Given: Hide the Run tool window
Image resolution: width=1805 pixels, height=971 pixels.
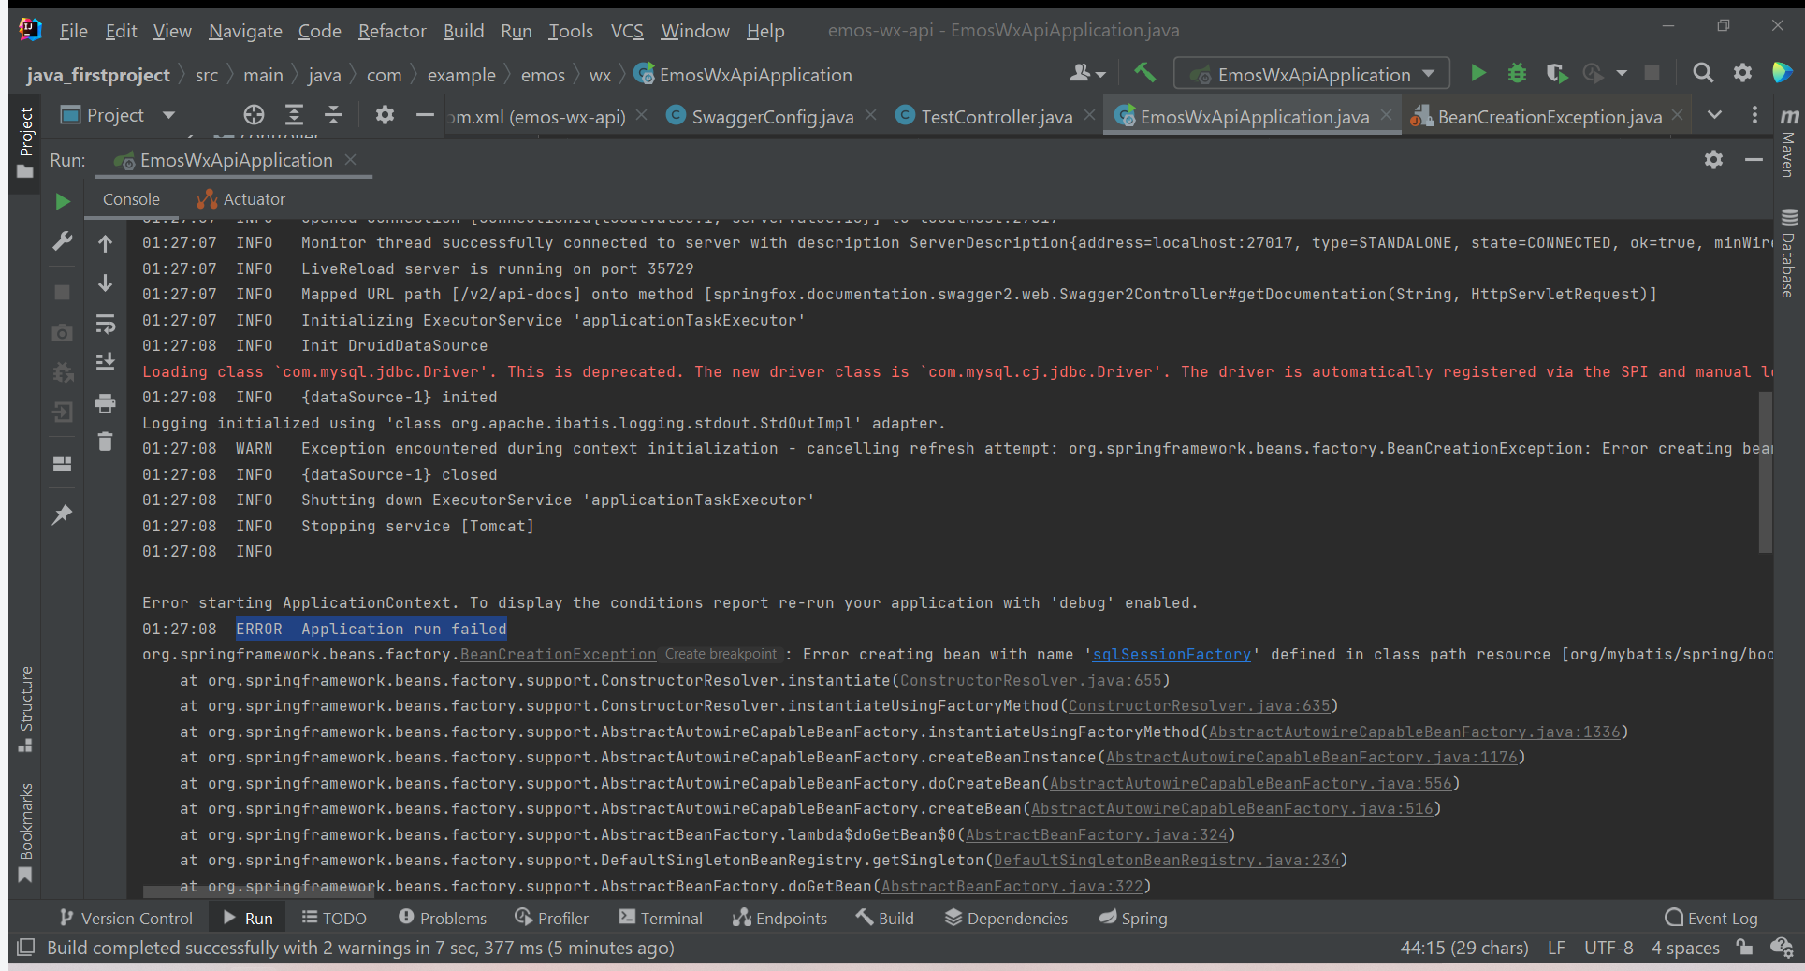Looking at the screenshot, I should (1754, 160).
